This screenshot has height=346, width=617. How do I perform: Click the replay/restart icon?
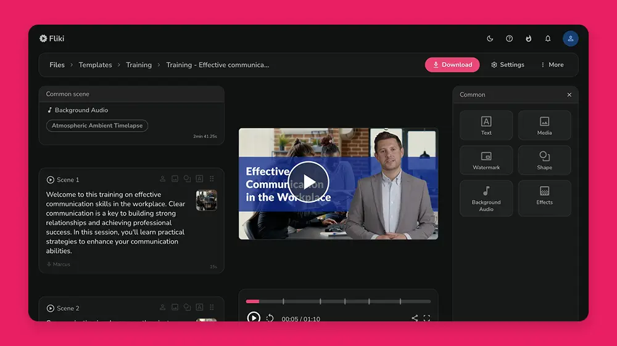pyautogui.click(x=270, y=318)
